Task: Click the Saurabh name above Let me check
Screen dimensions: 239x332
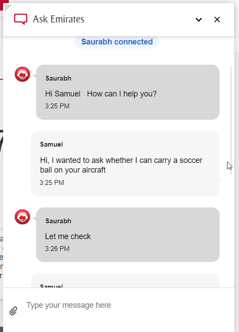Action: pyautogui.click(x=58, y=221)
